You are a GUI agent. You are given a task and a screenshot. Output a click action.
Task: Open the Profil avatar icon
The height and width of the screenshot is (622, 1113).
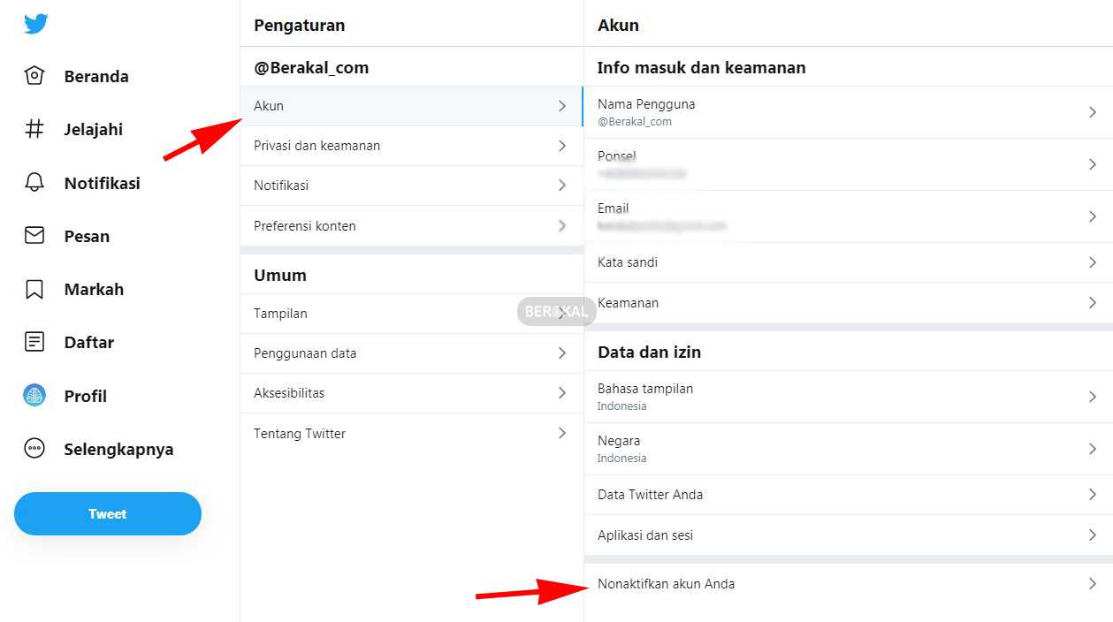pyautogui.click(x=34, y=395)
